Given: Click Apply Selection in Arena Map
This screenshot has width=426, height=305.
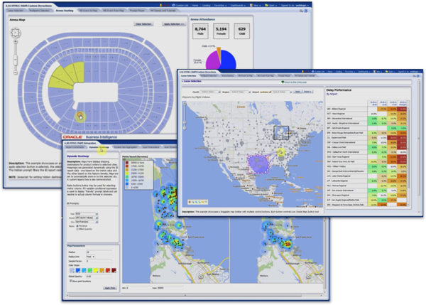Looking at the screenshot, I should [x=174, y=24].
